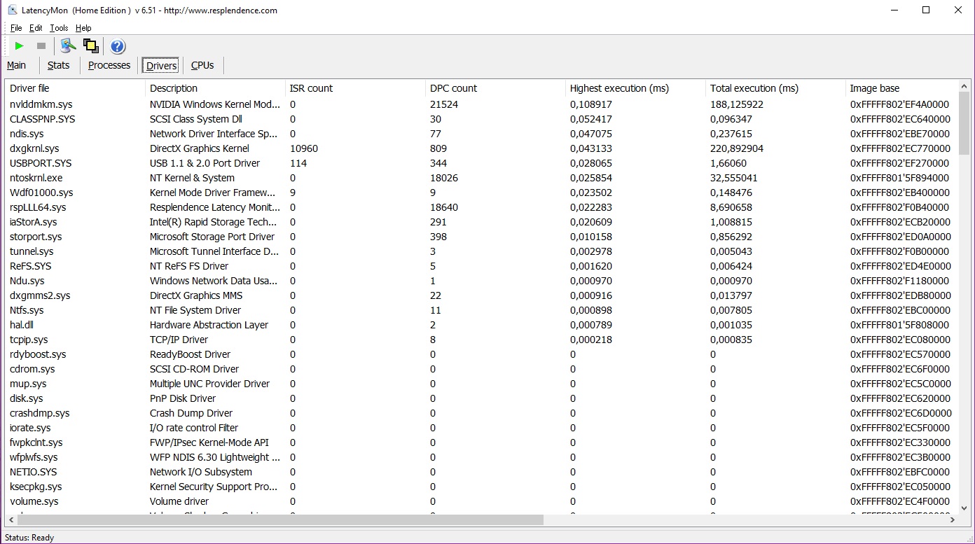Sort by the ISR count column header
This screenshot has width=975, height=544.
click(x=356, y=88)
